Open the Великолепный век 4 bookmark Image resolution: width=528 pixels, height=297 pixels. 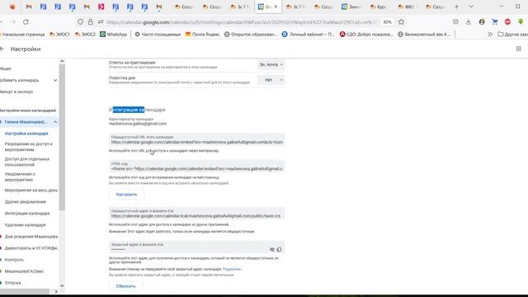pyautogui.click(x=424, y=35)
